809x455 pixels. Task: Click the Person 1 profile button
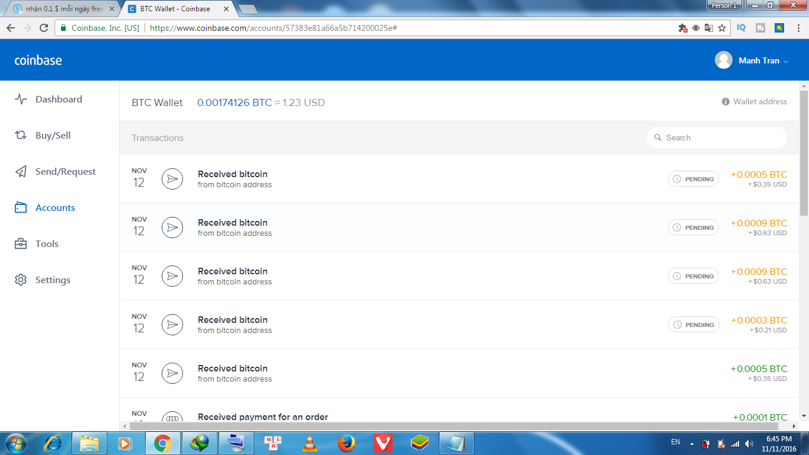click(x=724, y=5)
